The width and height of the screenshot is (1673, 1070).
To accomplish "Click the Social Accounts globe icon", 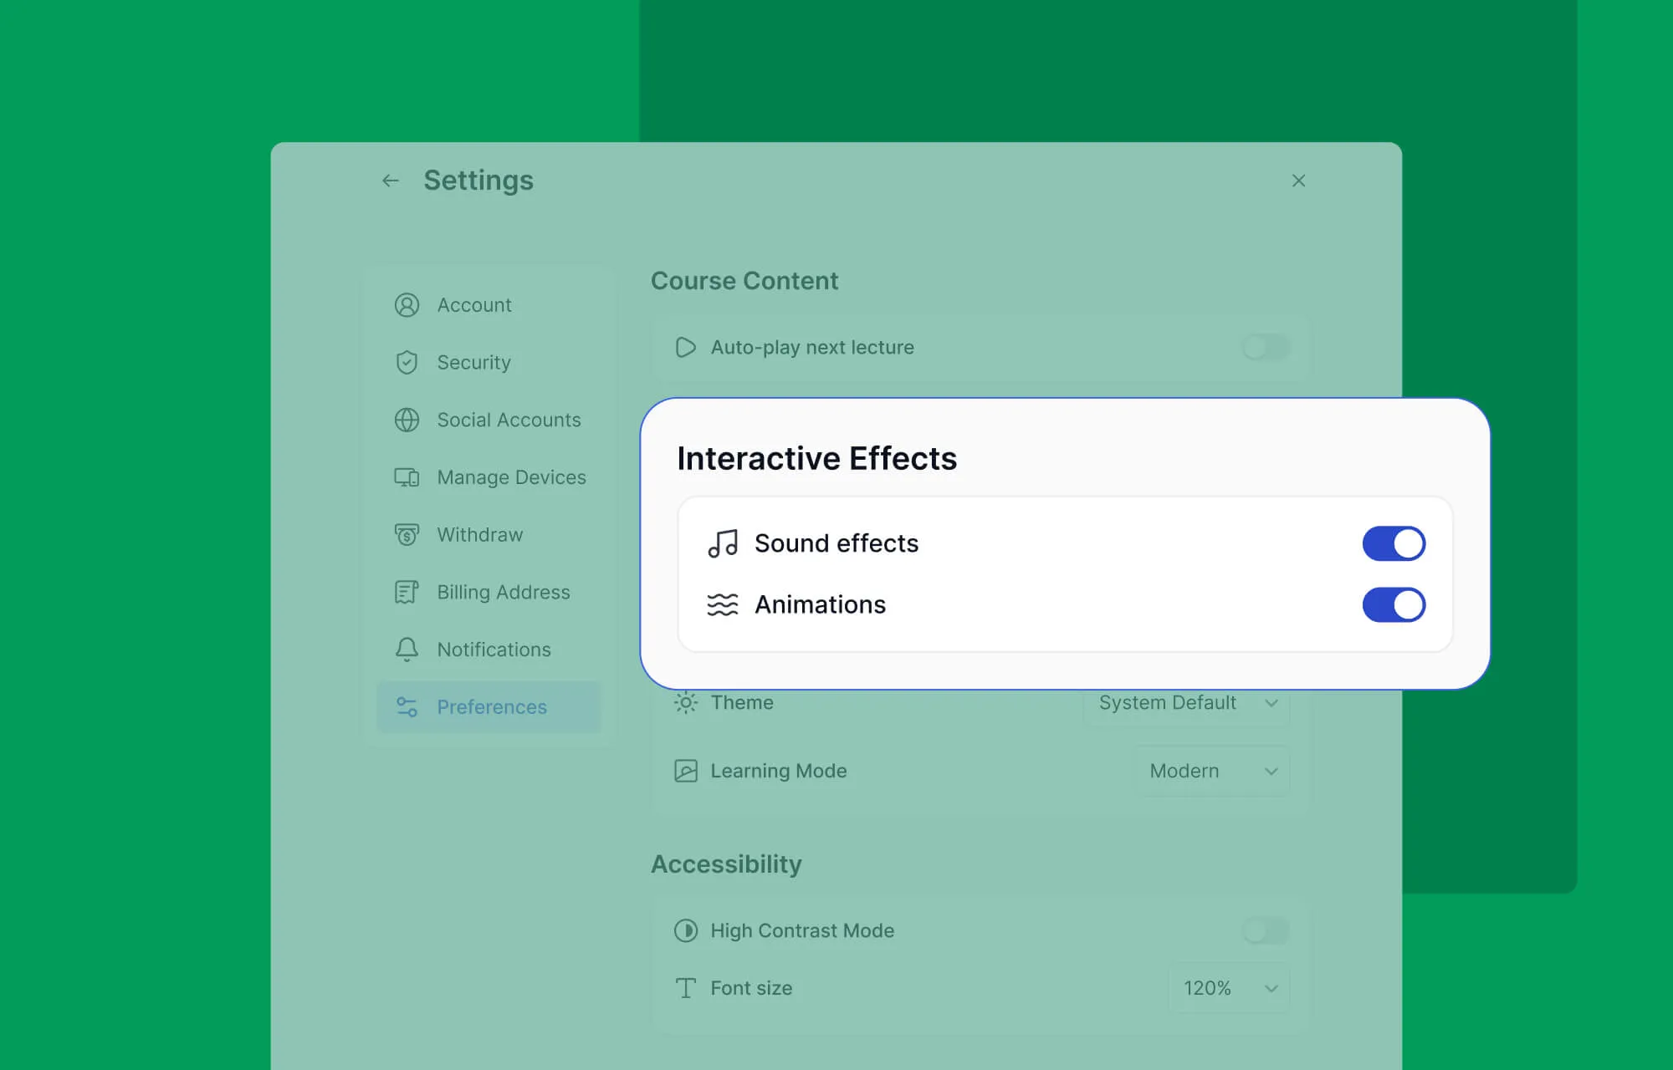I will pyautogui.click(x=407, y=420).
